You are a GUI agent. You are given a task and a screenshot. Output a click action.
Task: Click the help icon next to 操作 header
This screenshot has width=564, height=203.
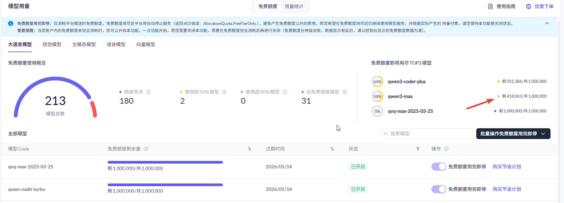pyautogui.click(x=446, y=149)
